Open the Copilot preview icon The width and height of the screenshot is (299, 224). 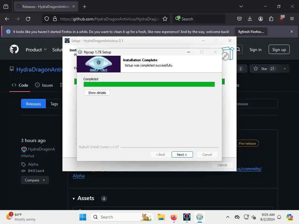pos(290,217)
